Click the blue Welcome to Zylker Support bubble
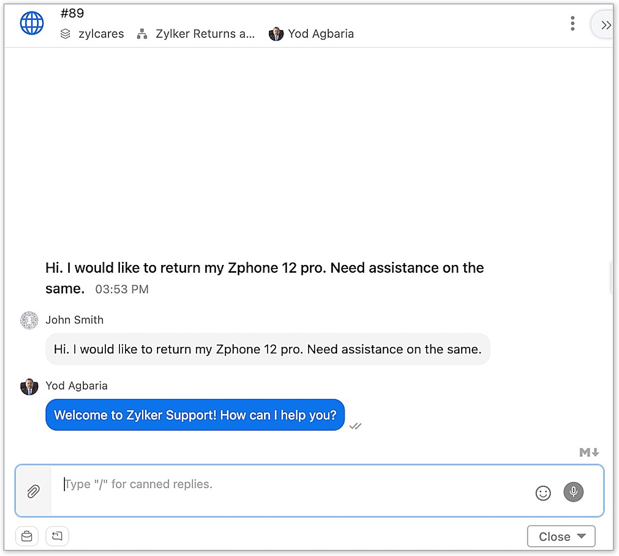This screenshot has height=556, width=619. pyautogui.click(x=195, y=415)
